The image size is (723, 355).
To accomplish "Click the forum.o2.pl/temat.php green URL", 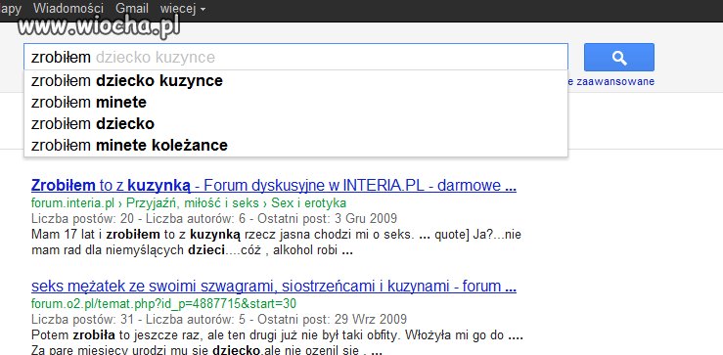I will [163, 304].
